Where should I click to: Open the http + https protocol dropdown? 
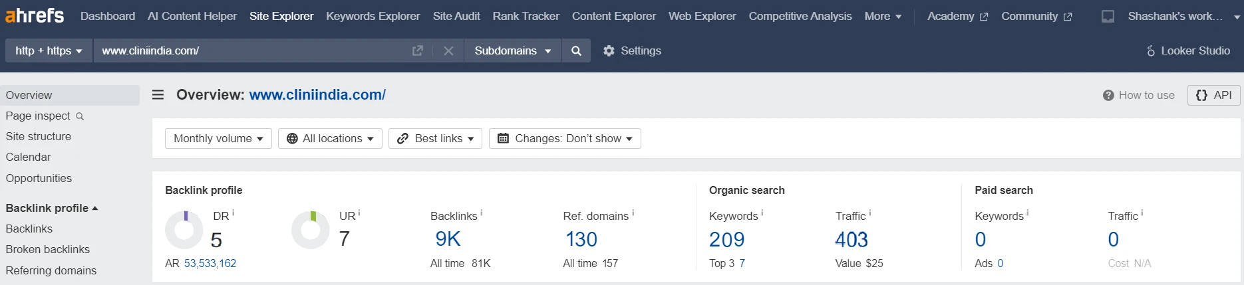tap(49, 50)
